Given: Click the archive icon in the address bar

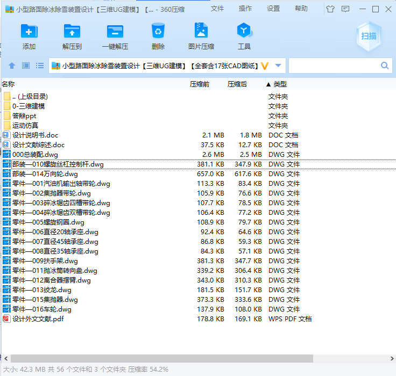Looking at the screenshot, I should (56, 66).
